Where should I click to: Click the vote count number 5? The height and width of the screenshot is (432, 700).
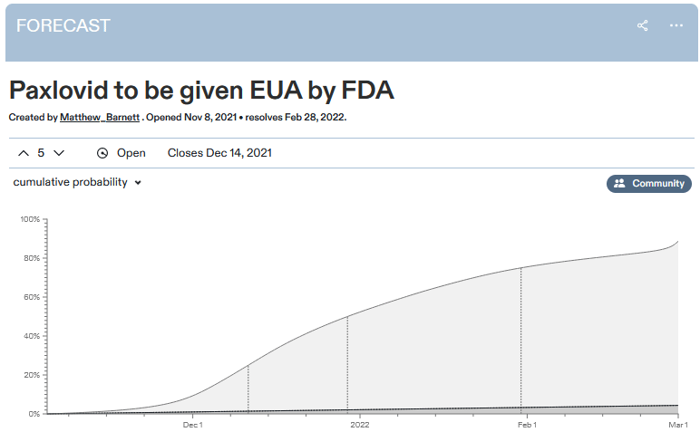pos(41,153)
